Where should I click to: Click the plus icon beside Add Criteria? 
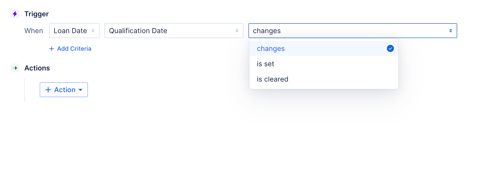tap(52, 49)
